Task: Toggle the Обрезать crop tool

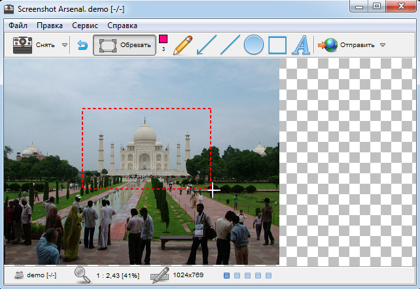Action: [x=124, y=45]
